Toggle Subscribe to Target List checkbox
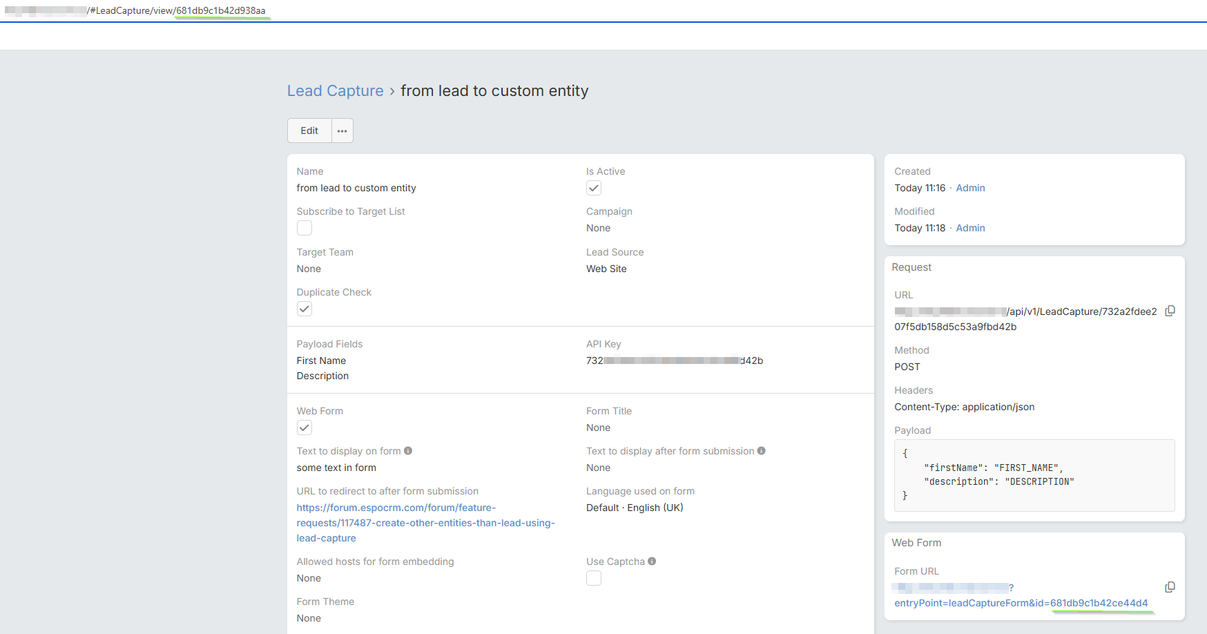The width and height of the screenshot is (1207, 634). (305, 228)
